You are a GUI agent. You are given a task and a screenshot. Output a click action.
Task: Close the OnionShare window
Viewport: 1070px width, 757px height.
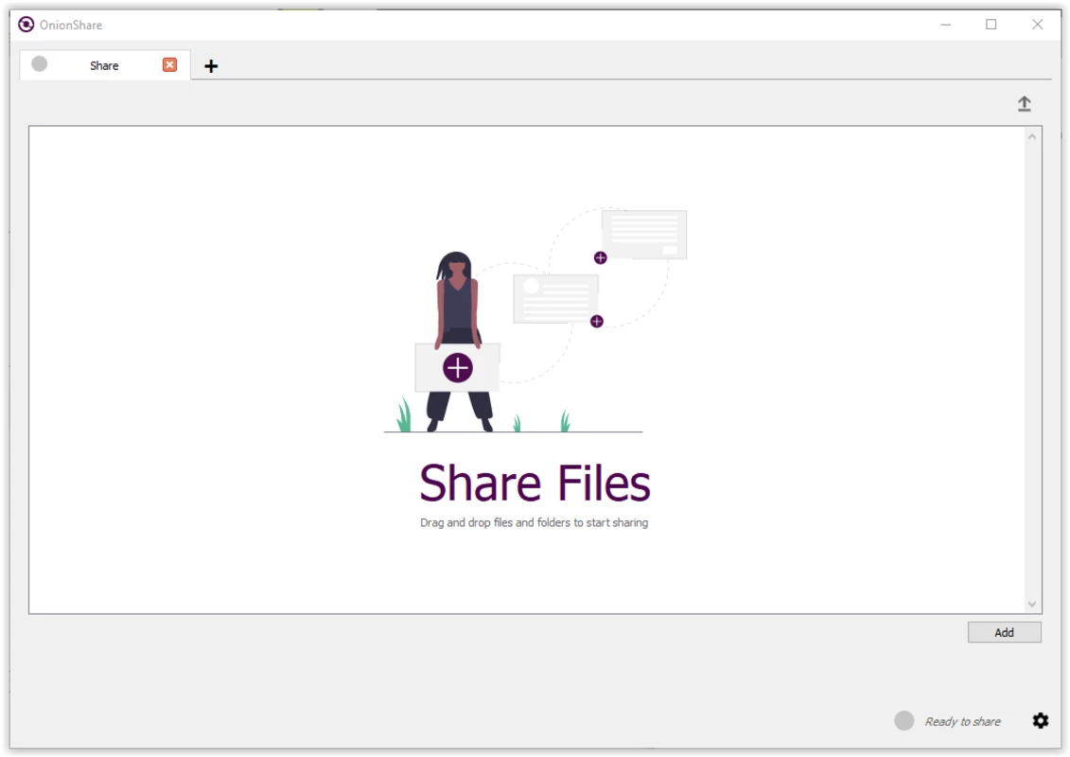point(1037,25)
